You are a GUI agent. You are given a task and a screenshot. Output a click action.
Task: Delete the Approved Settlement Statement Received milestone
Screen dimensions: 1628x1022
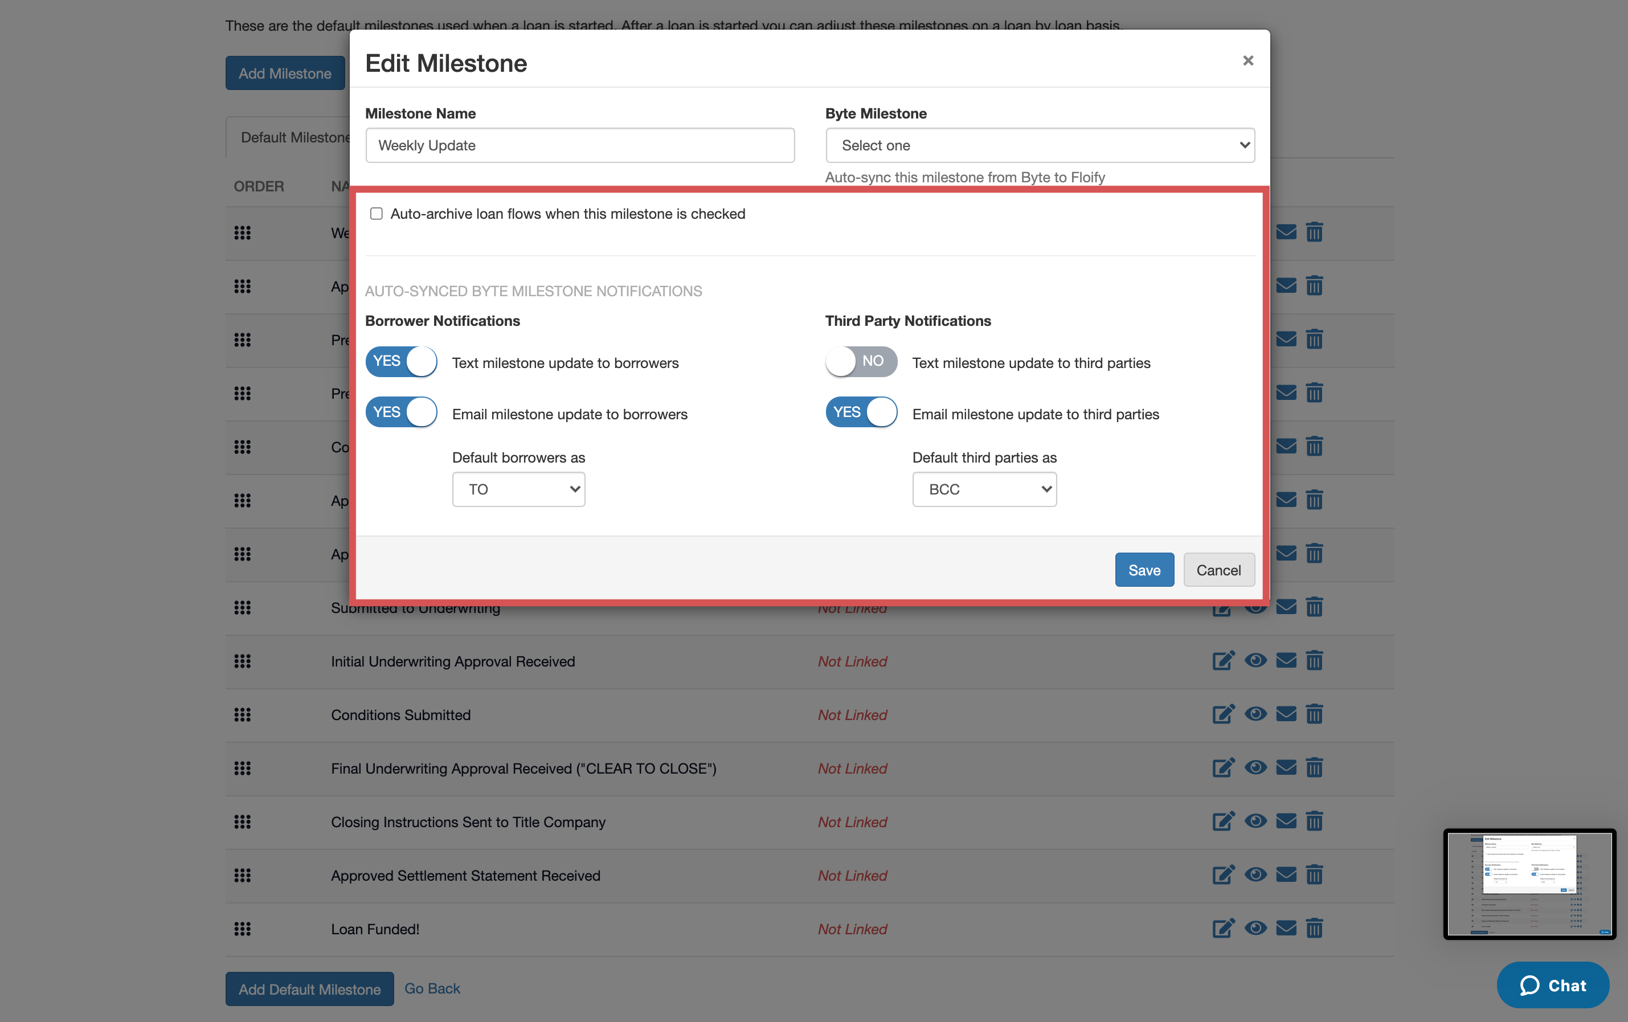pos(1314,874)
